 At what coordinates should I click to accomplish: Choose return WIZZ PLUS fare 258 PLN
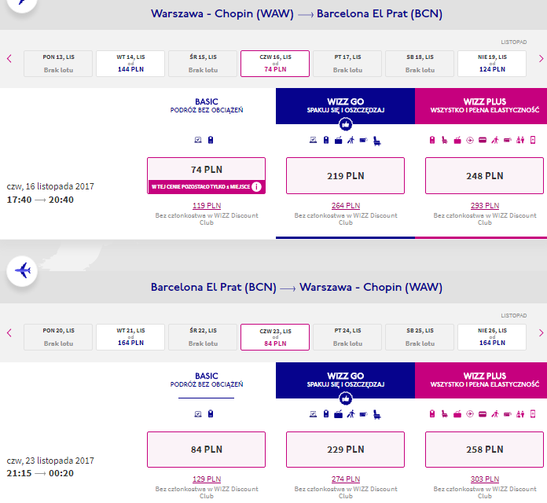[485, 450]
